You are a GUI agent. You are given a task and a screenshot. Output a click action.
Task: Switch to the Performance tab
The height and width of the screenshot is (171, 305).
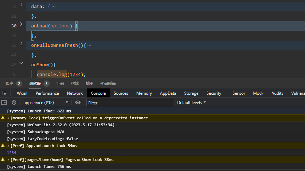[47, 93]
